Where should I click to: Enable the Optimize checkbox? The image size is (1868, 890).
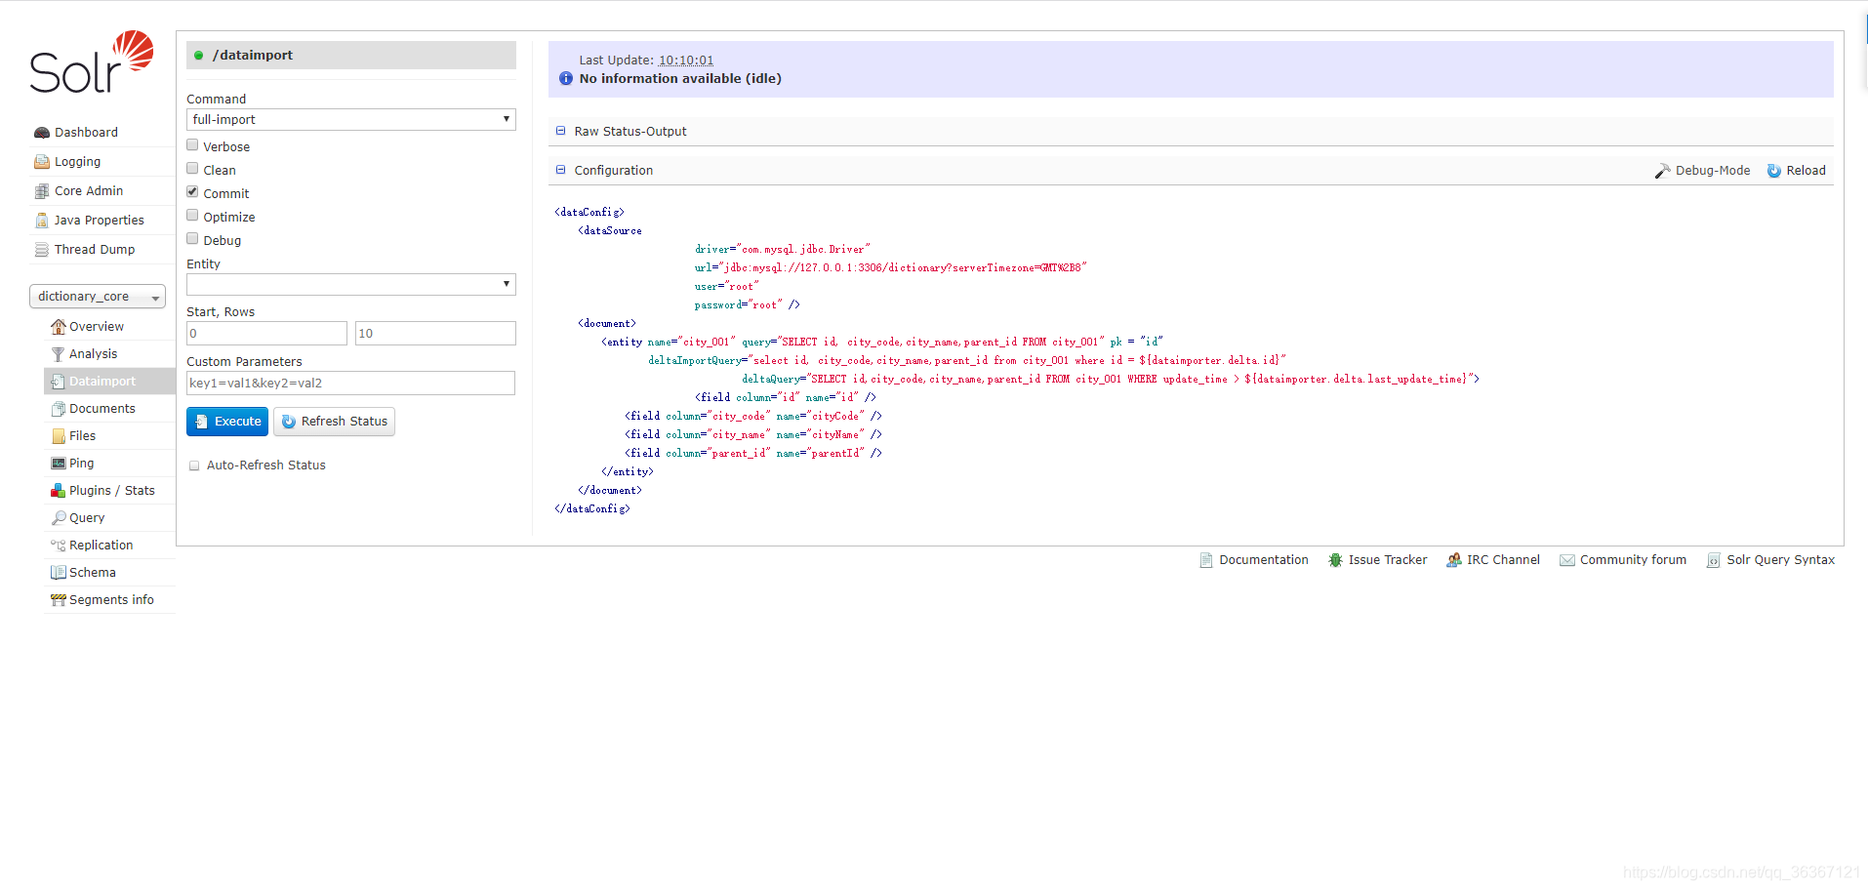point(192,216)
